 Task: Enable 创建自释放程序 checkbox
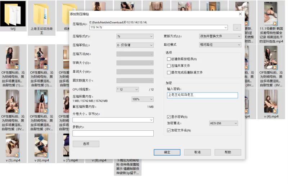click(x=169, y=59)
